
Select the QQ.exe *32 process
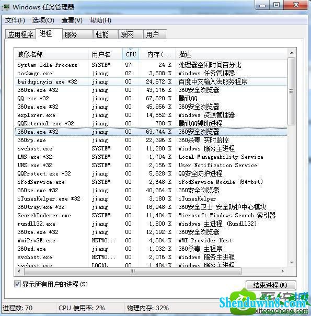[x=151, y=98]
